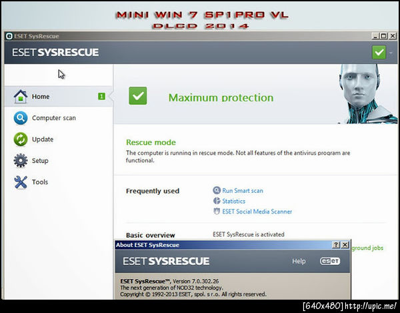
Task: Click the ESET logo in About dialog
Action: [330, 261]
